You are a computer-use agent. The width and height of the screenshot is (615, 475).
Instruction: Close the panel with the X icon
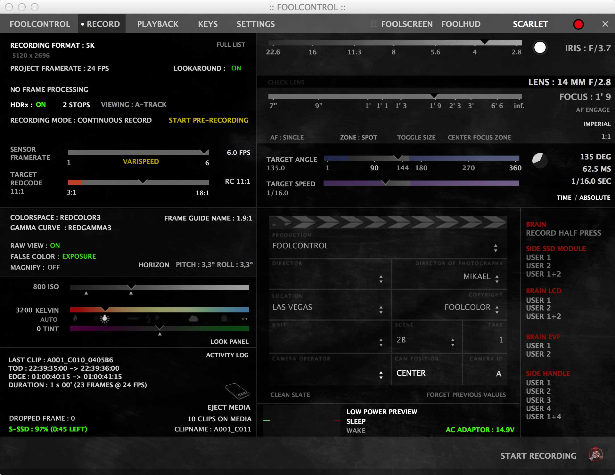point(605,24)
